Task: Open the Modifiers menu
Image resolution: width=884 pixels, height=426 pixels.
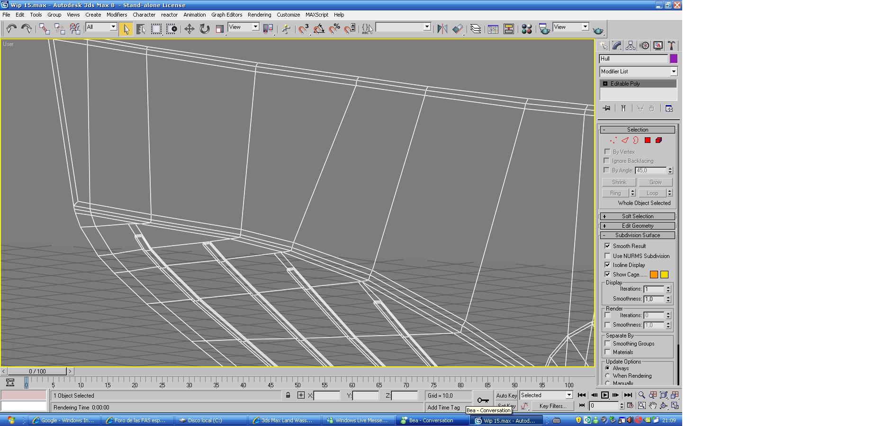Action: pos(117,15)
